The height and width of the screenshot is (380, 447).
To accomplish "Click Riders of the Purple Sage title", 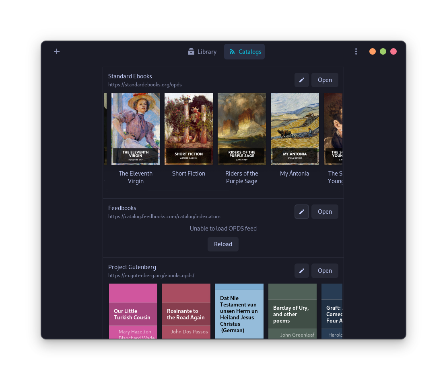I will [x=242, y=177].
